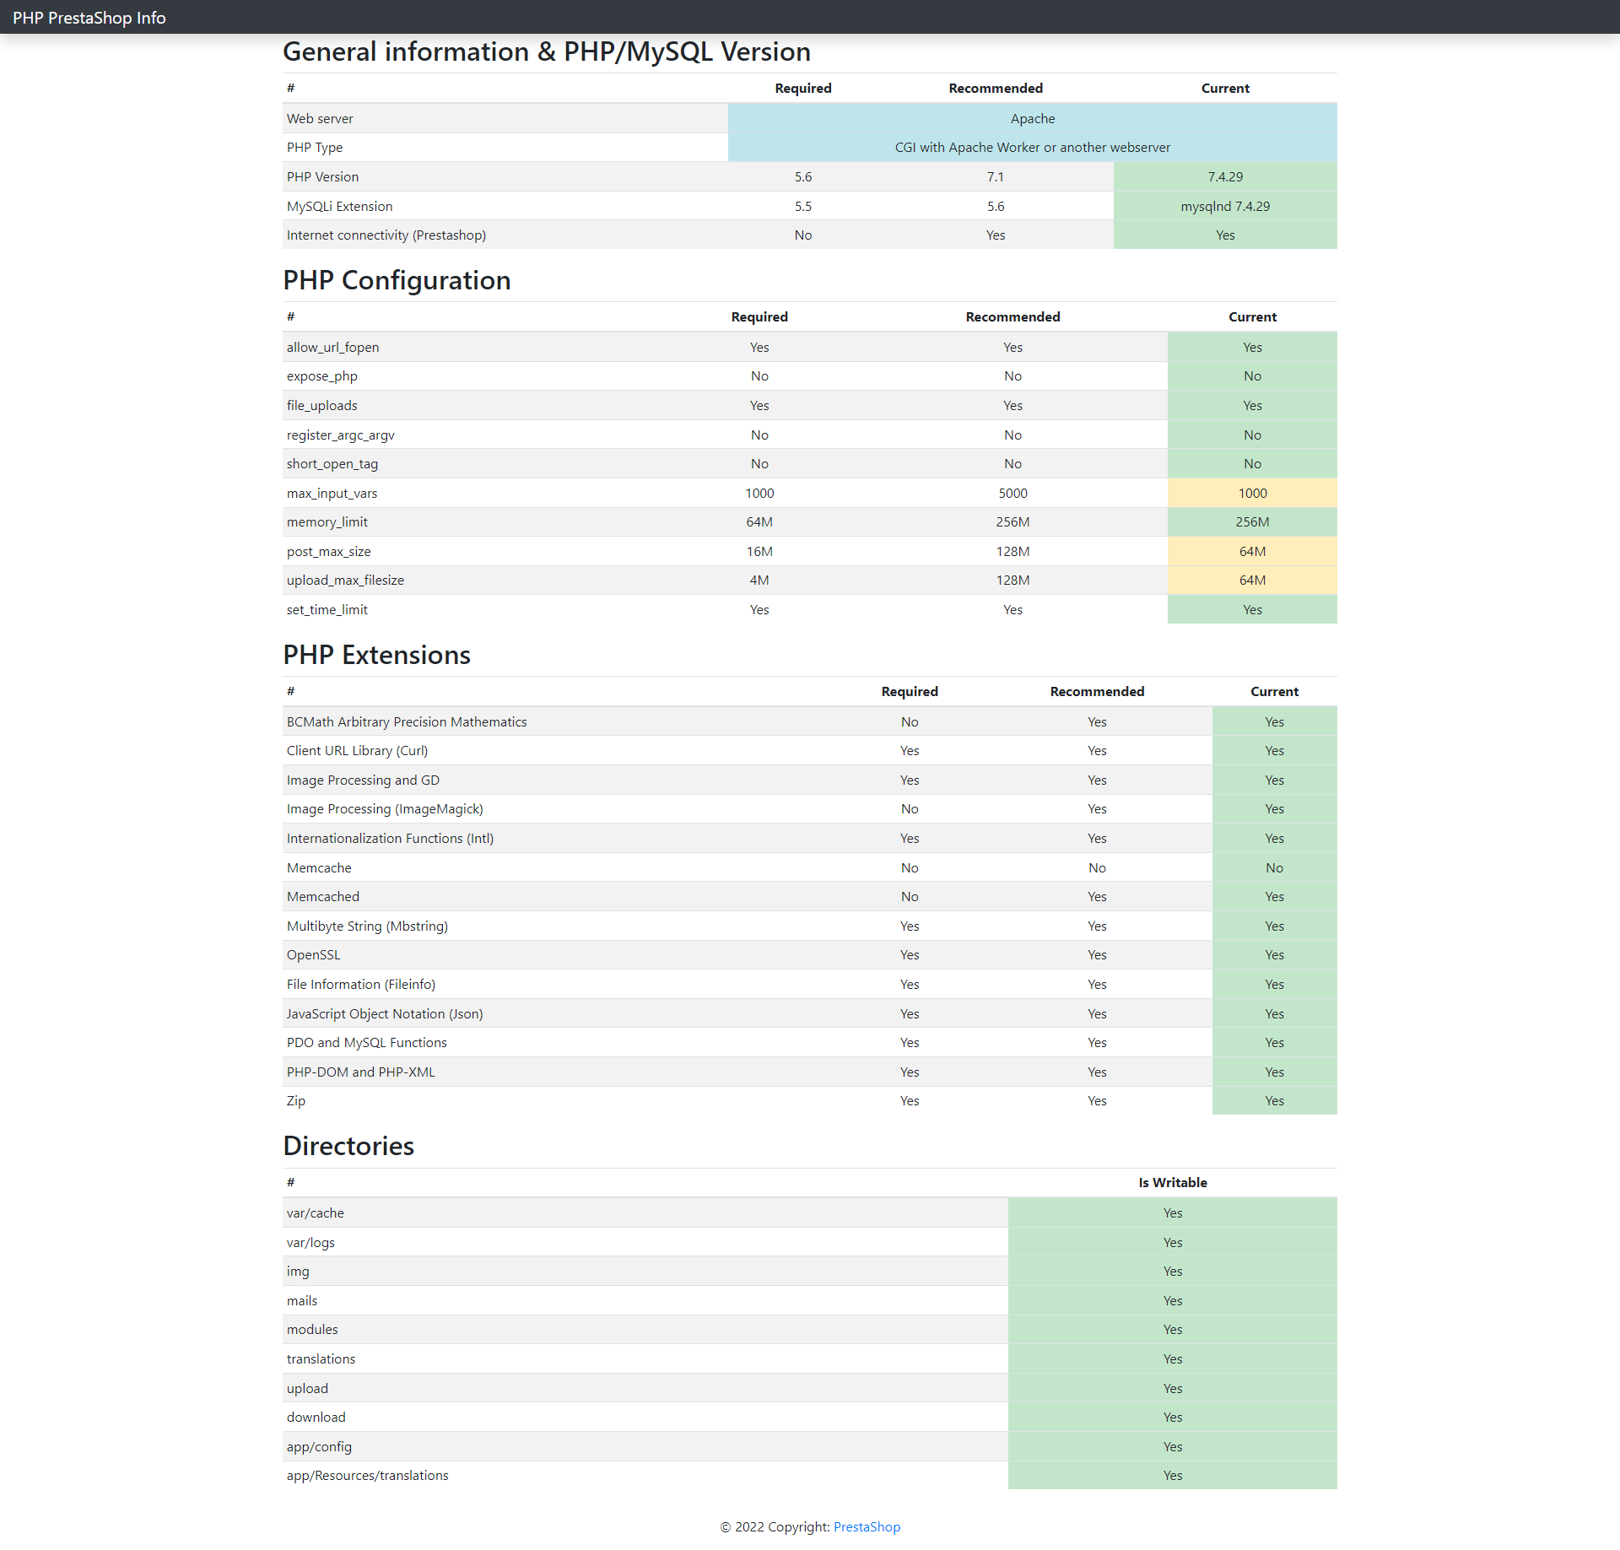1620x1550 pixels.
Task: Click the CGI with Apache Worker cell
Action: pyautogui.click(x=1032, y=147)
